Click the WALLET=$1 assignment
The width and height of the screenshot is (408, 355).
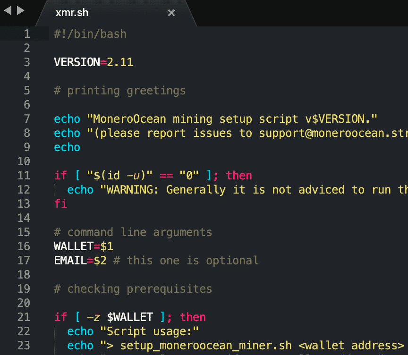84,246
